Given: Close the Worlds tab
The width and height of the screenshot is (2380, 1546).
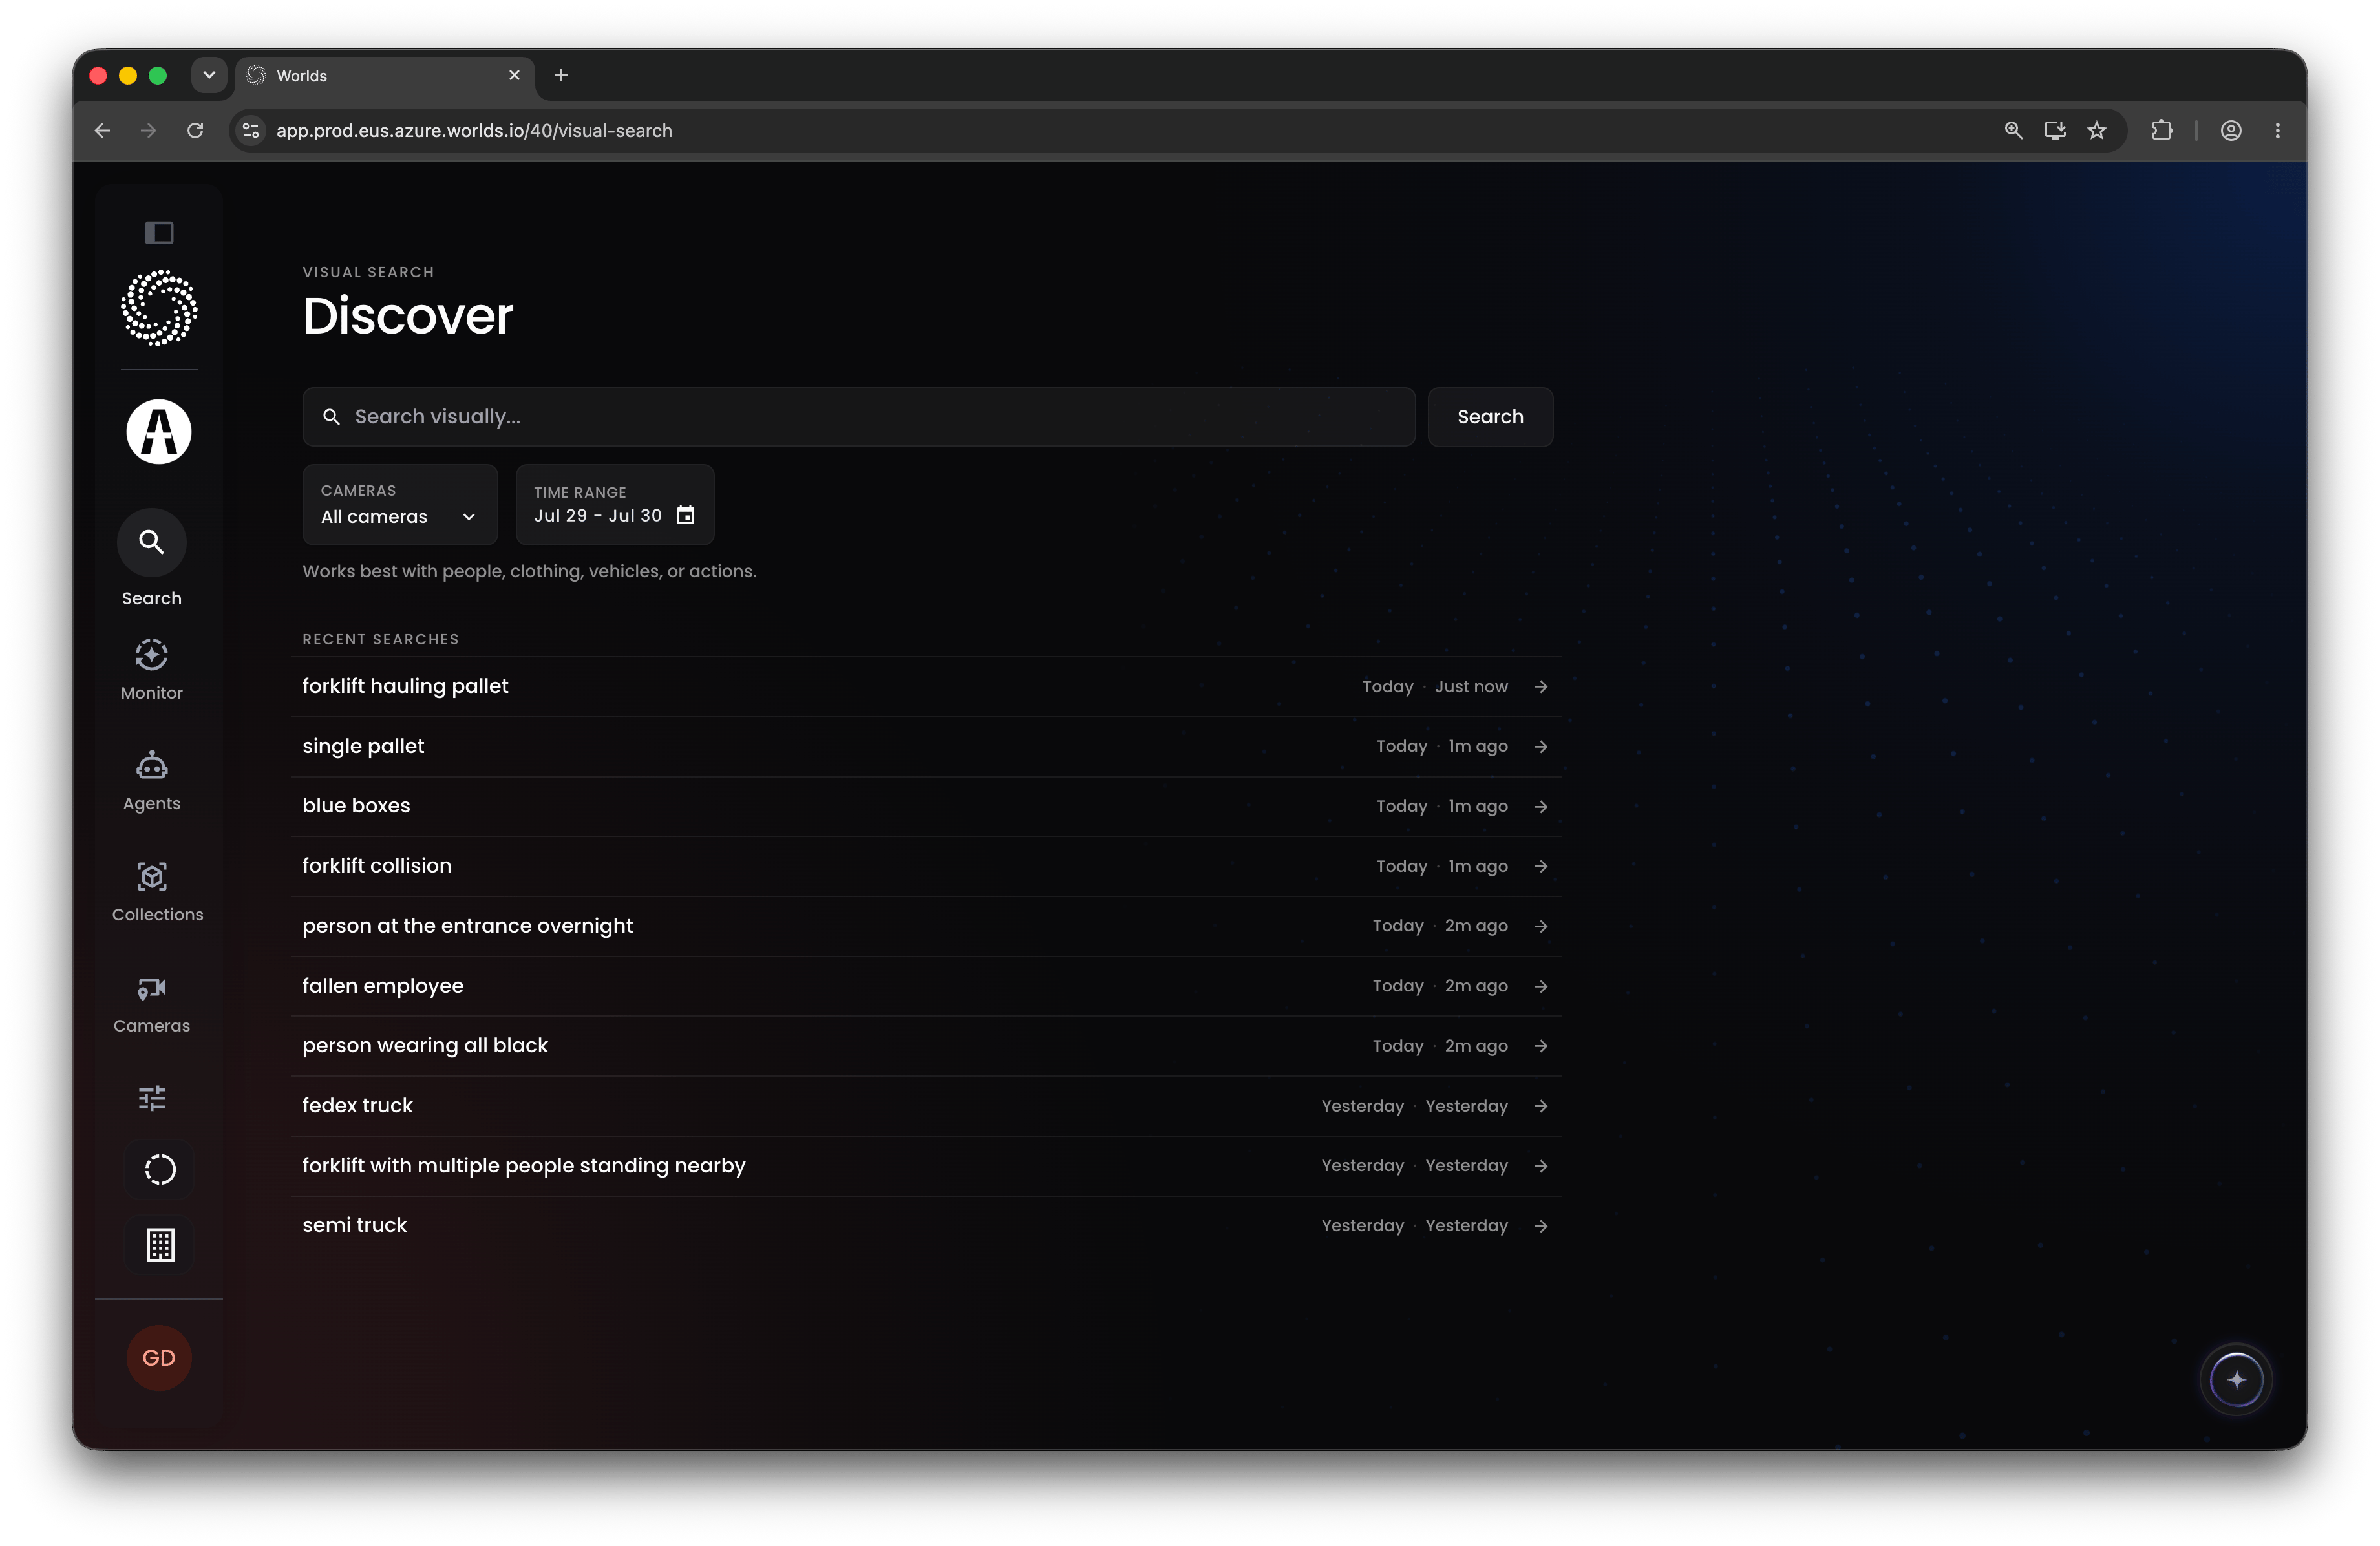Looking at the screenshot, I should pyautogui.click(x=514, y=75).
